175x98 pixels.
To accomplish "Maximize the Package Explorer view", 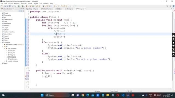I will tap(23, 8).
